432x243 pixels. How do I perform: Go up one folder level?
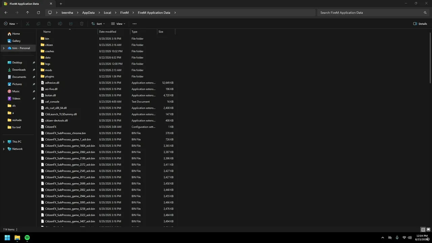[x=28, y=12]
